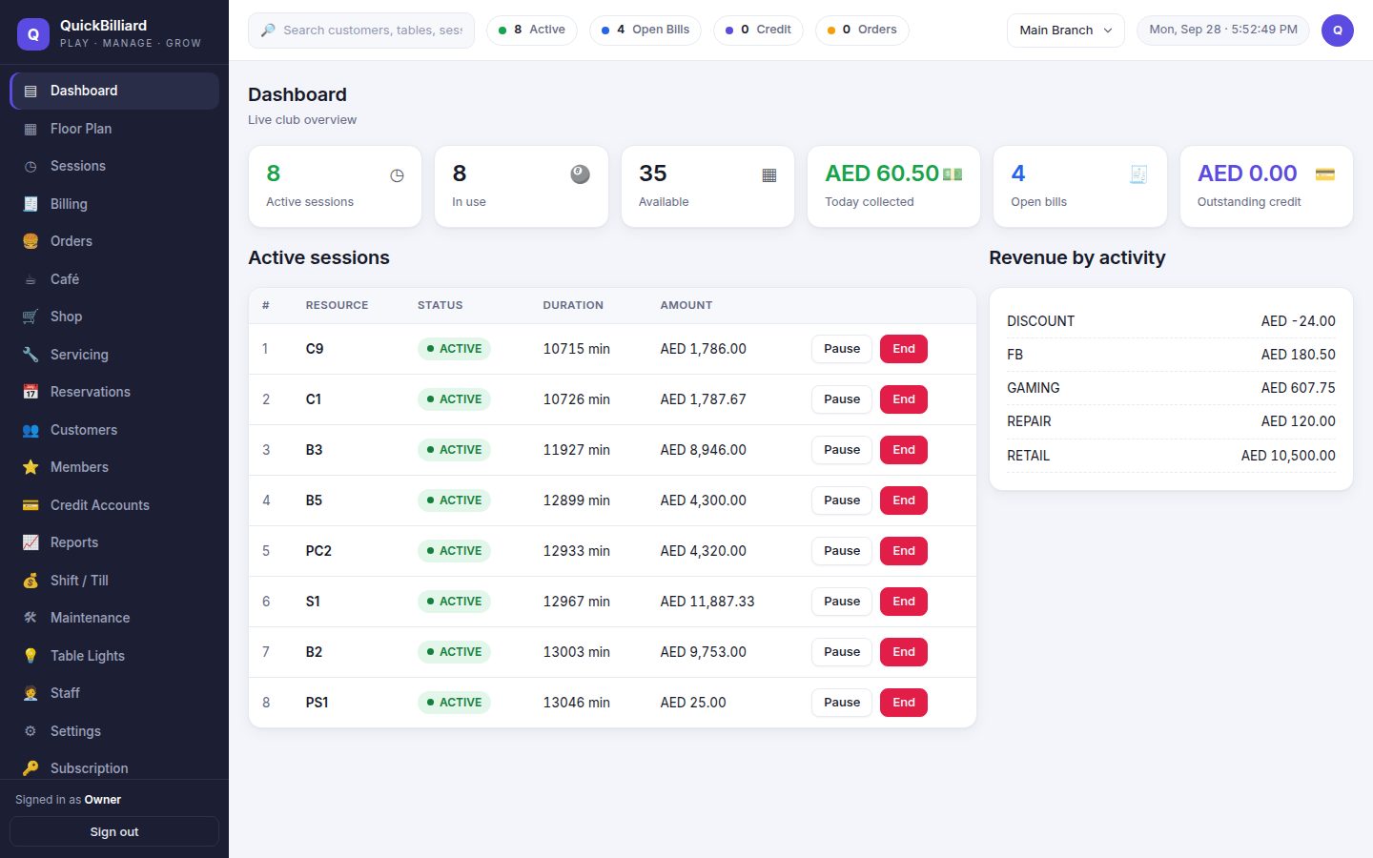This screenshot has height=858, width=1373.
Task: End the PC2 session
Action: click(x=904, y=551)
